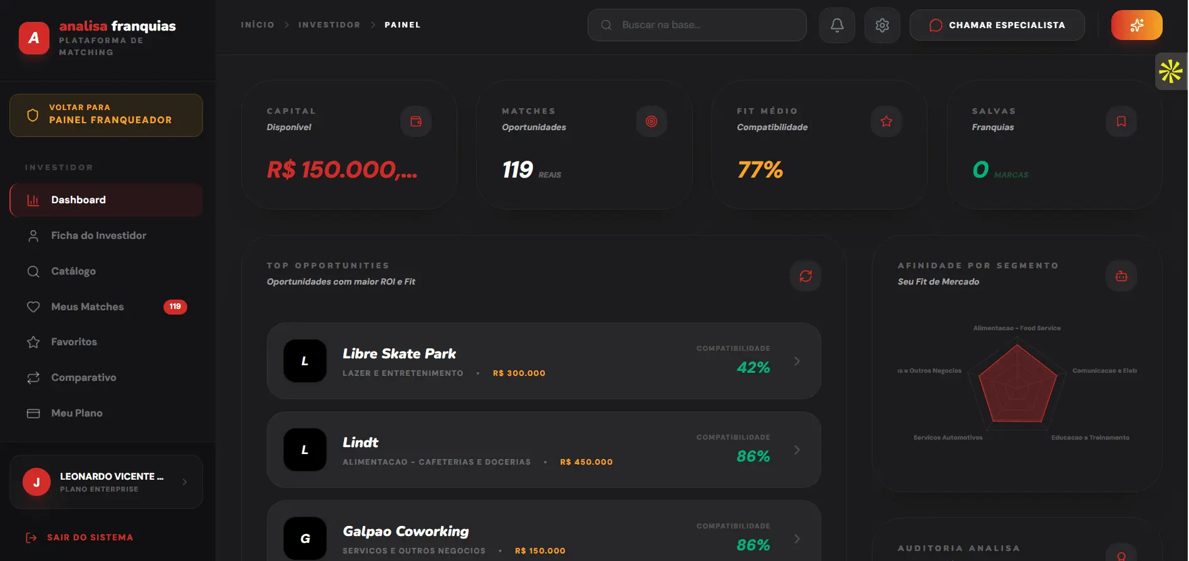Click the target icon in Matches card
Image resolution: width=1189 pixels, height=561 pixels.
point(652,121)
